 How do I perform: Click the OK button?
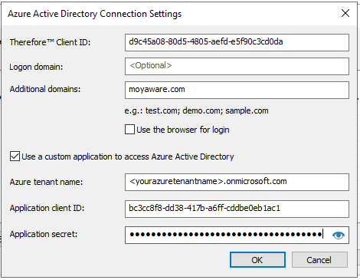pos(257,260)
